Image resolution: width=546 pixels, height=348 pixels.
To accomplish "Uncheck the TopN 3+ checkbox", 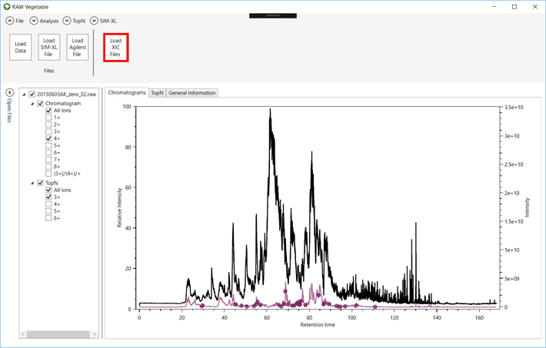I will pos(48,197).
